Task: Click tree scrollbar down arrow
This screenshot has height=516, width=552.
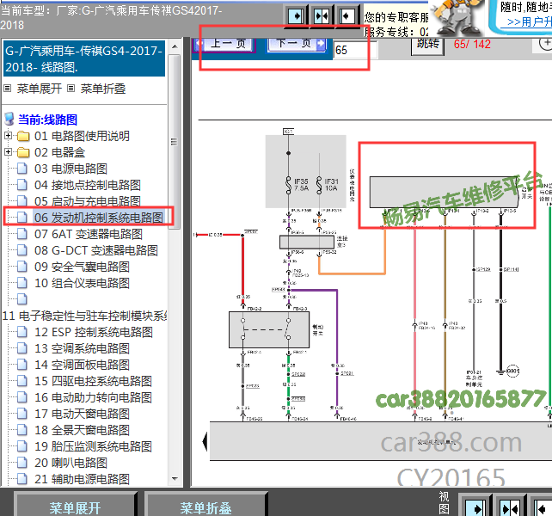Action: pyautogui.click(x=175, y=479)
